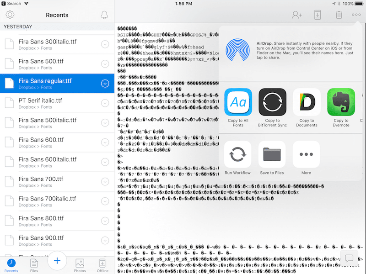The image size is (366, 274).
Task: Run Workflow on the selected font
Action: click(x=238, y=155)
